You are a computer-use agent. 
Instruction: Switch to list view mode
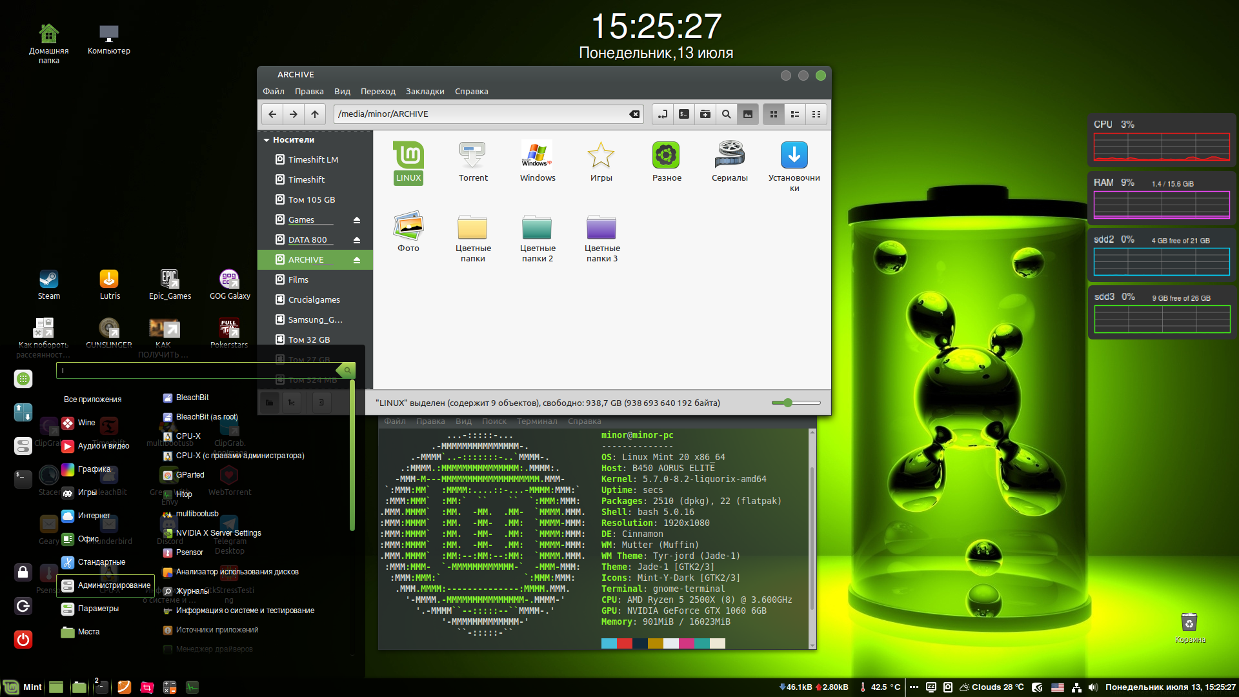tap(795, 114)
